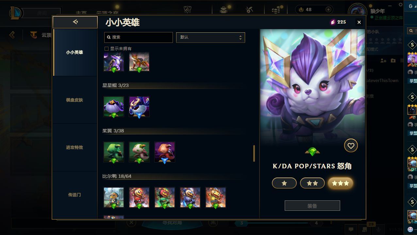Click the 搜索 search input field

point(139,37)
